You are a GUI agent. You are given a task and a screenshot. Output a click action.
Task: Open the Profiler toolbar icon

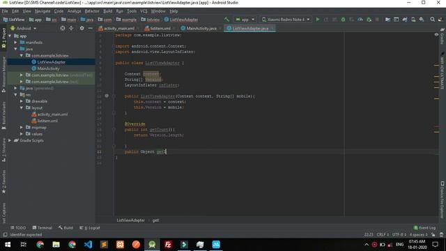pyautogui.click(x=360, y=20)
